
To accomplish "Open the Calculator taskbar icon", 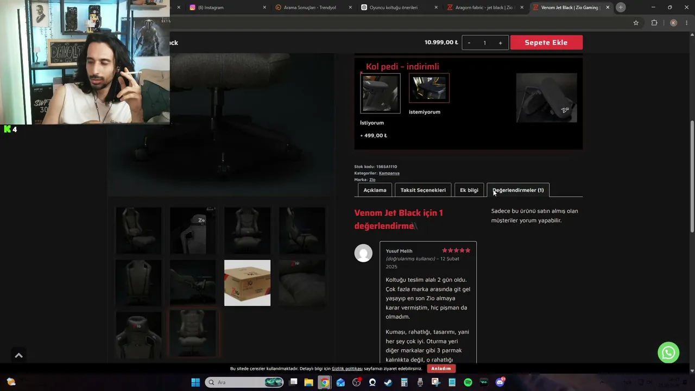I will pyautogui.click(x=404, y=382).
